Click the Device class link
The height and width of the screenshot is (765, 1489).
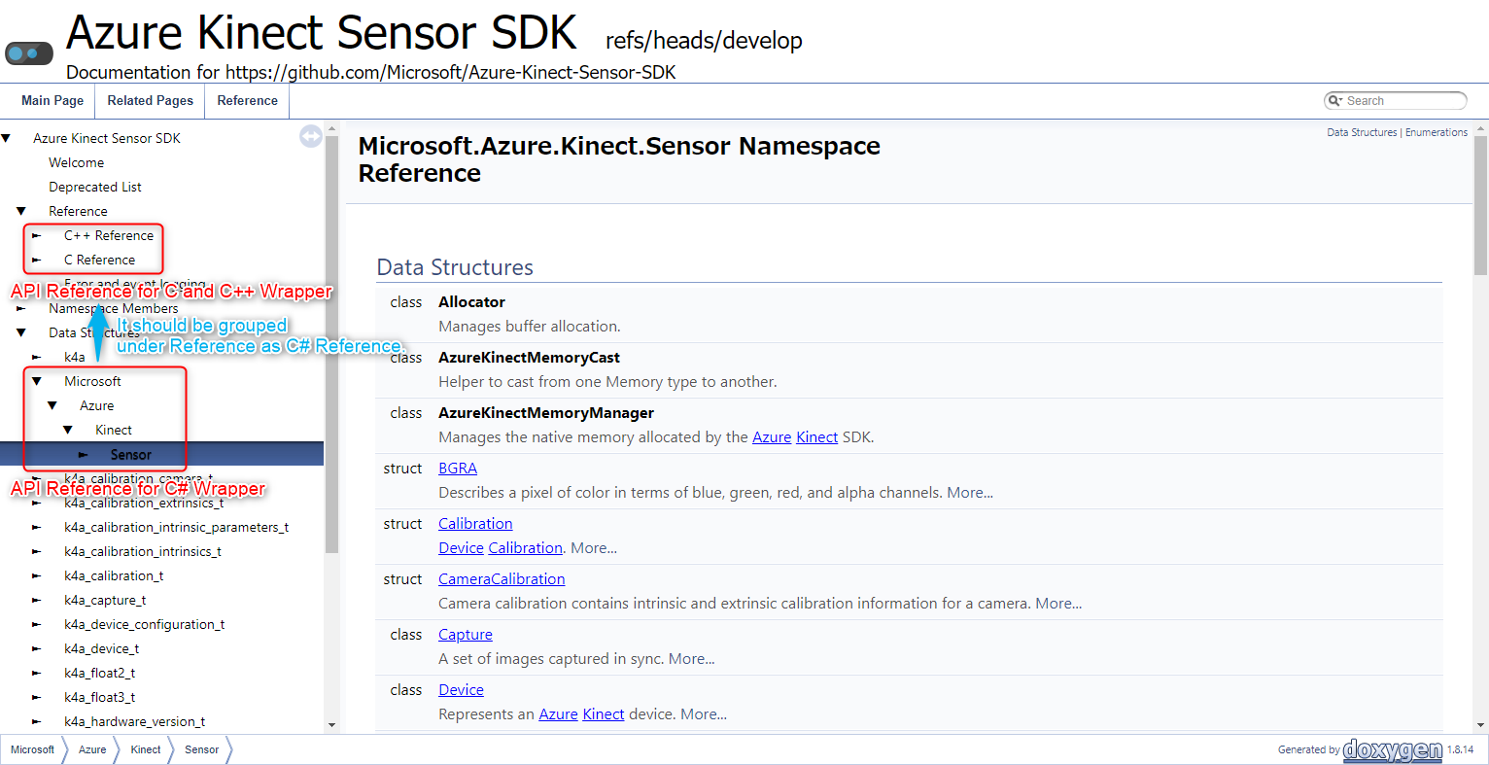[460, 689]
